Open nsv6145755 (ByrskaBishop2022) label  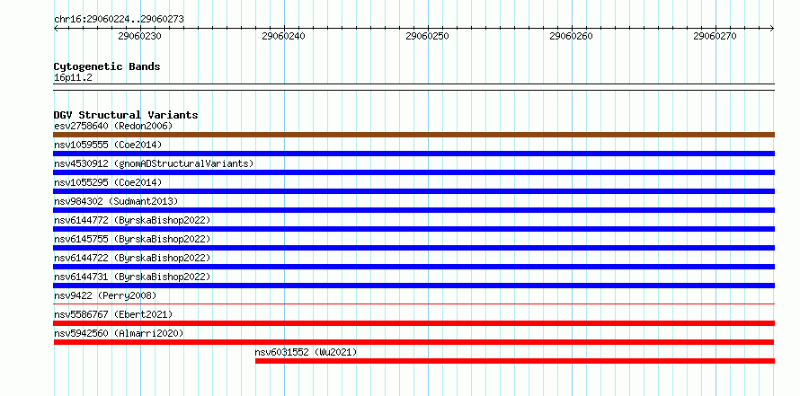[x=132, y=239]
